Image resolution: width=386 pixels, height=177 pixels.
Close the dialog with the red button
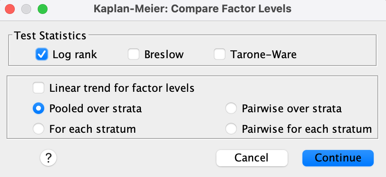pyautogui.click(x=11, y=9)
